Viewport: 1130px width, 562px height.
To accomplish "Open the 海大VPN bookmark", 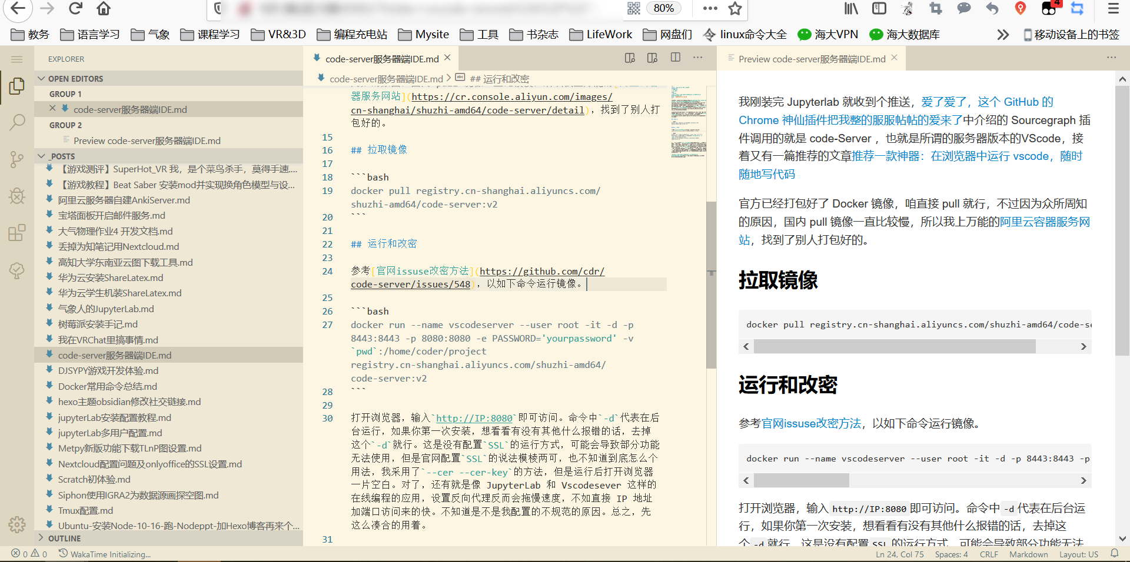I will pyautogui.click(x=828, y=35).
